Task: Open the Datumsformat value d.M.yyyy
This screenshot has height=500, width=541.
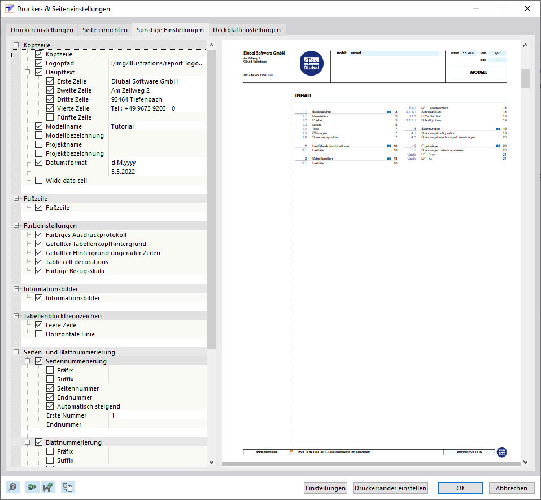Action: pos(158,163)
